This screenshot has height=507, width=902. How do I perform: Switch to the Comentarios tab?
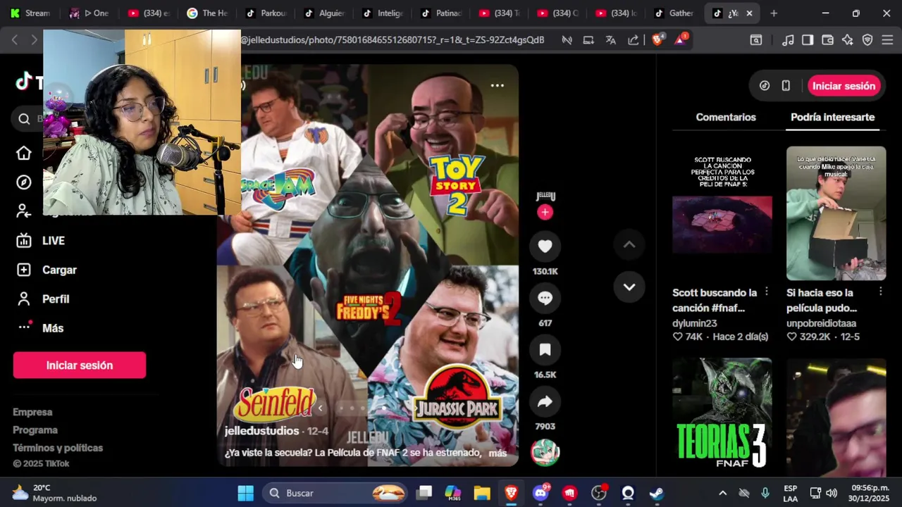(x=726, y=117)
